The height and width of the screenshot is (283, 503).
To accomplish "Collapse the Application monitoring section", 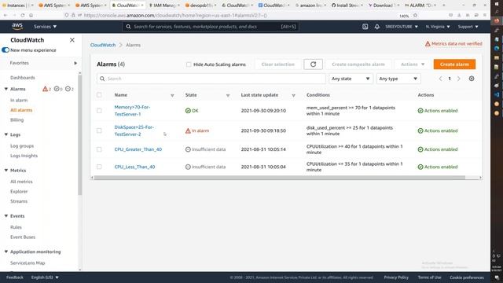I will pos(6,252).
